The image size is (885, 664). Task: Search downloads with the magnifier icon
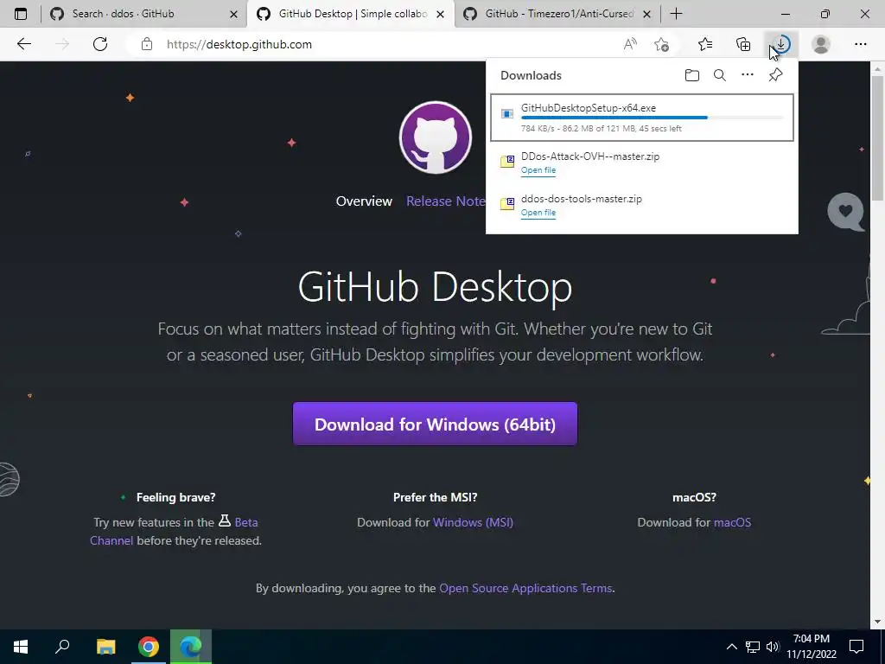[720, 75]
